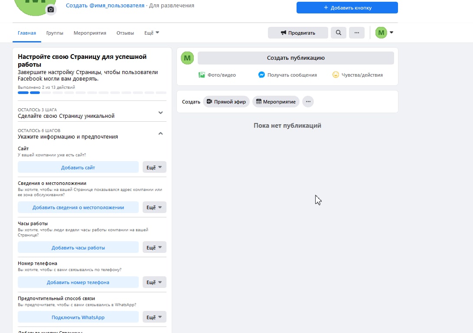Open Ещё dropdown beside Подключить WhatsApp
Screen dimensions: 473x333
tap(154, 317)
